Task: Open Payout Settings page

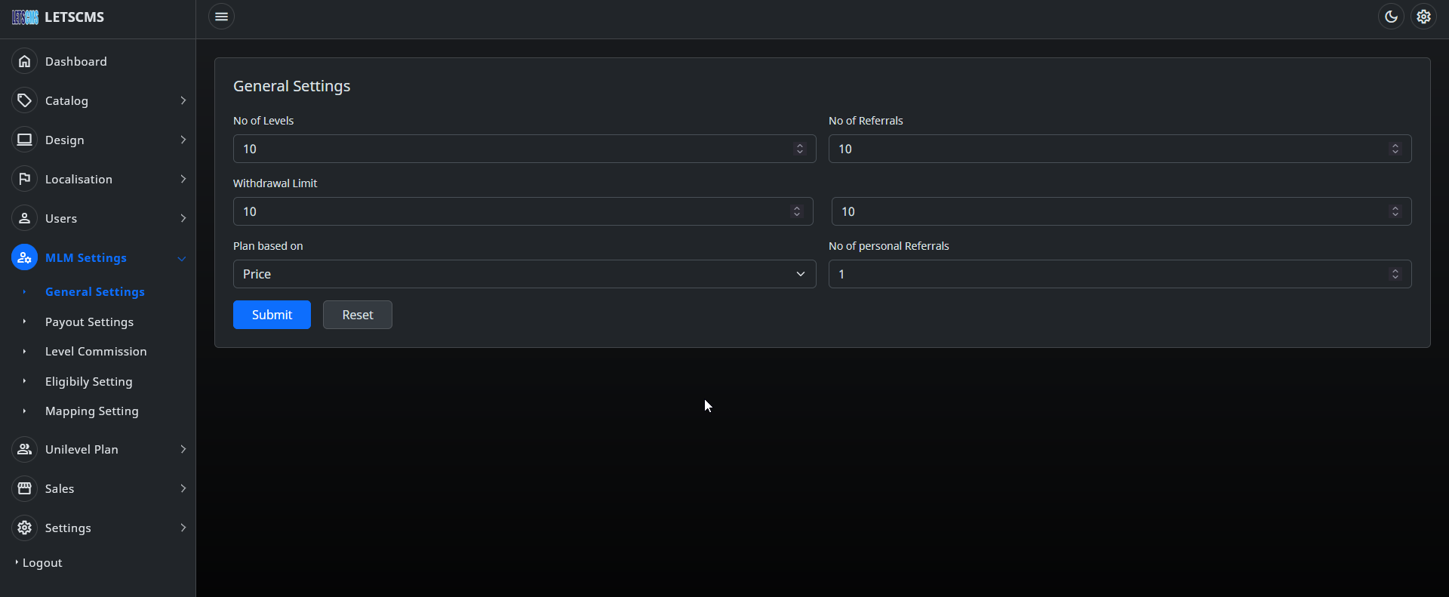Action: [x=89, y=322]
